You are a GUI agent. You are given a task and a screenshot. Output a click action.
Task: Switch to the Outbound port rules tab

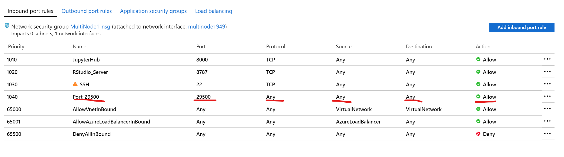coord(86,11)
